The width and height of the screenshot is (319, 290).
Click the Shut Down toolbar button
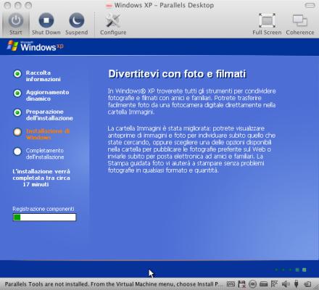pyautogui.click(x=46, y=24)
